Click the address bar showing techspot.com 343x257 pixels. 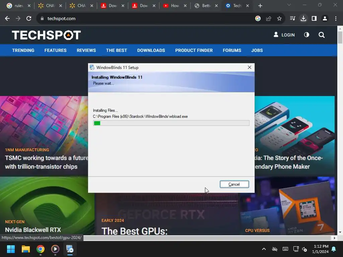144,19
